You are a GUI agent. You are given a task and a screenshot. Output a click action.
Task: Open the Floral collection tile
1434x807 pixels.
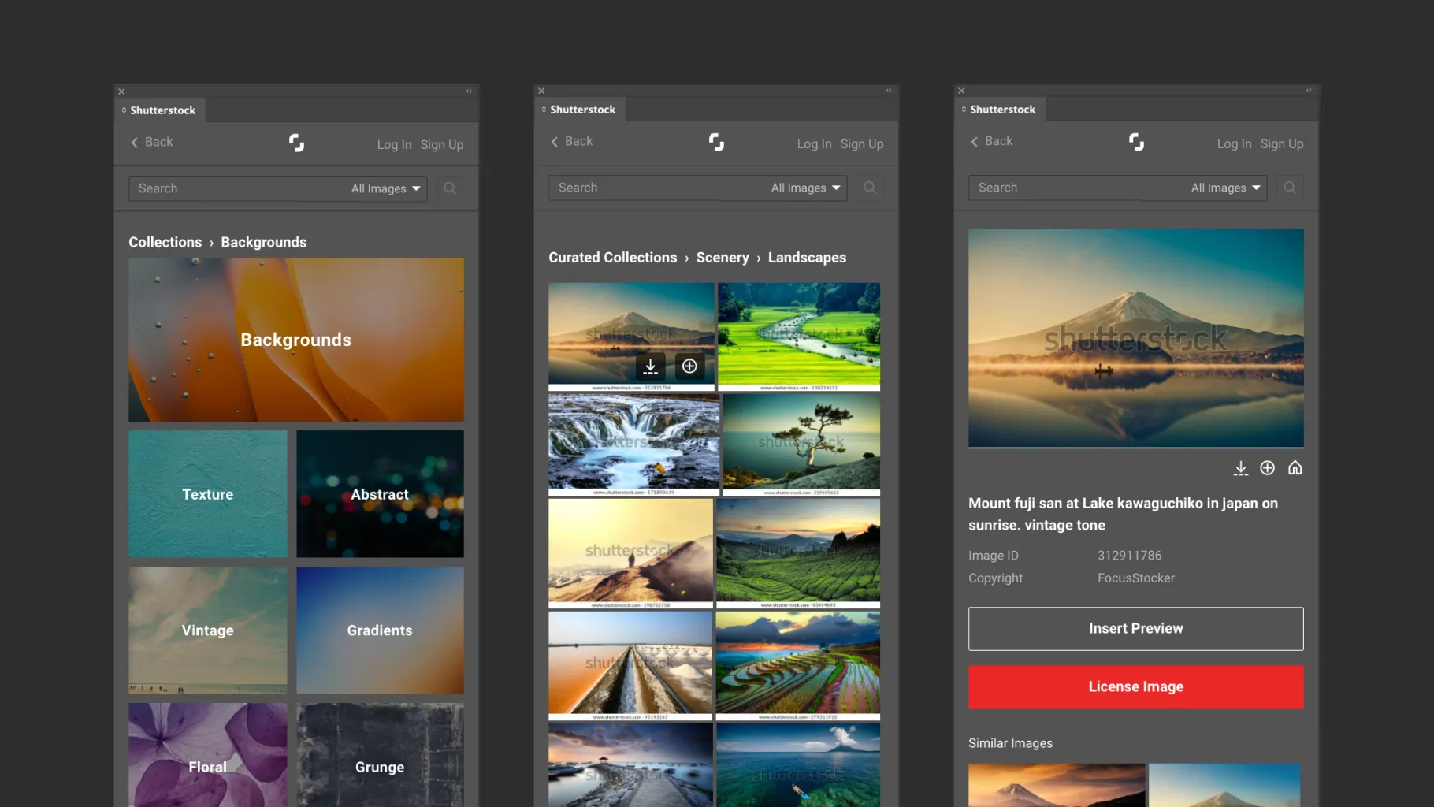pyautogui.click(x=208, y=755)
